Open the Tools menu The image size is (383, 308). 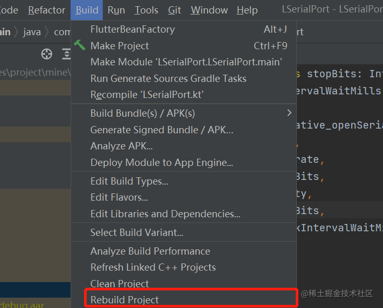point(146,10)
